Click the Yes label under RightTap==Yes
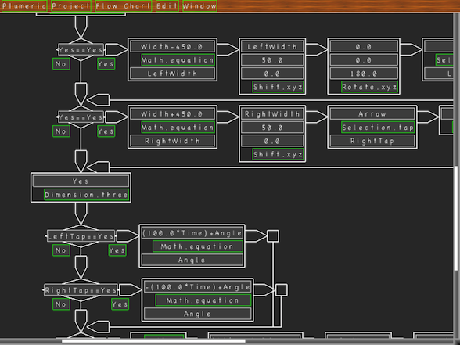Image resolution: width=460 pixels, height=345 pixels. click(x=120, y=304)
